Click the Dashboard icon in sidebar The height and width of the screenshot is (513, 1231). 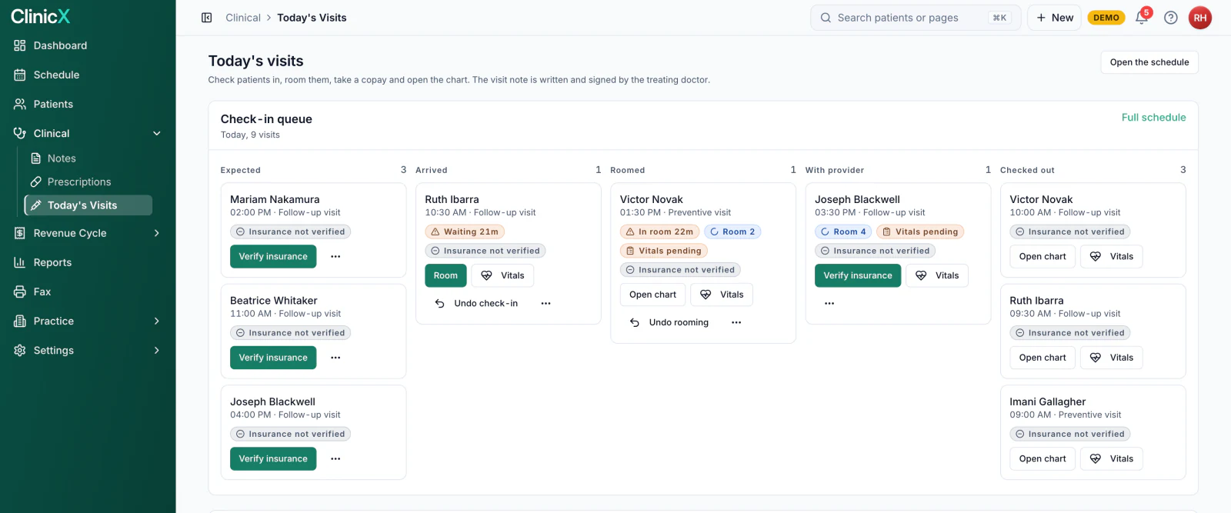click(20, 45)
